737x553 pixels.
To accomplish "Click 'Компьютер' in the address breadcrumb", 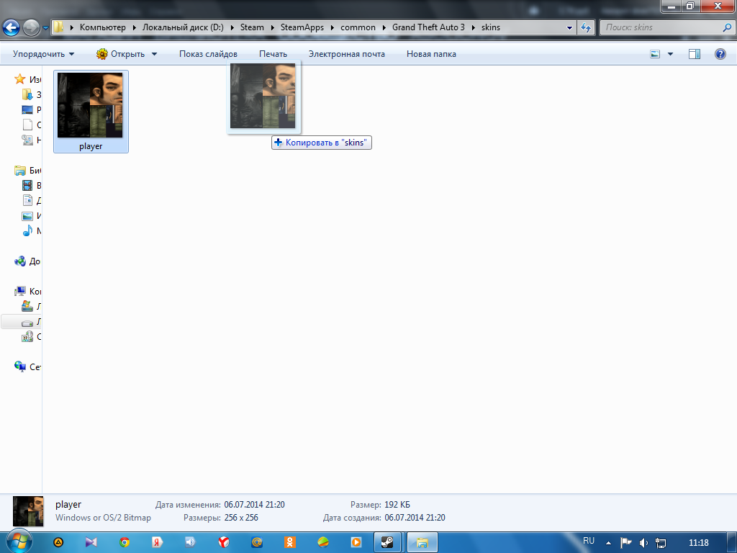I will tap(102, 27).
